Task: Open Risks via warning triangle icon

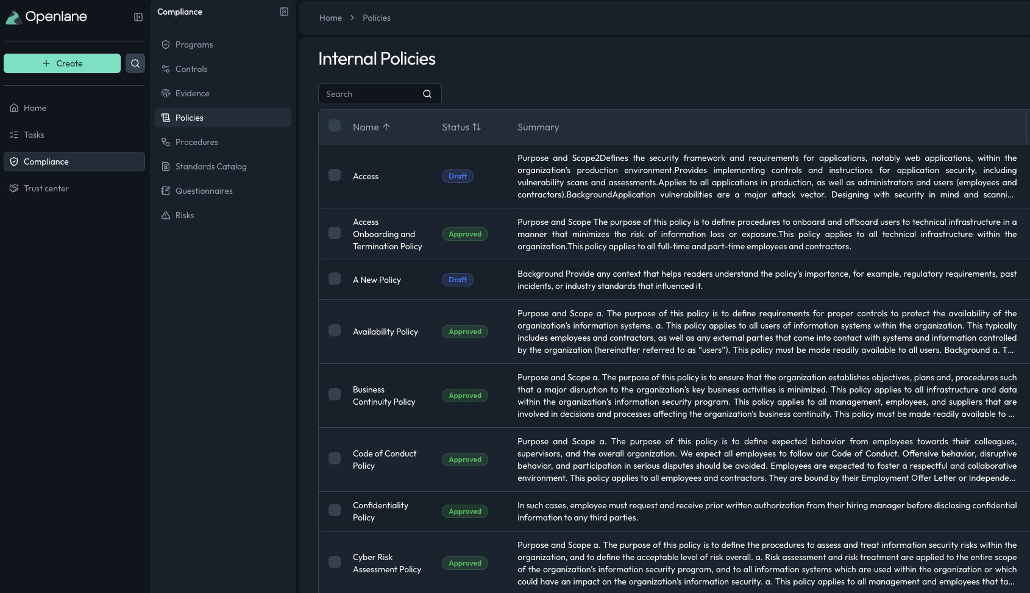Action: point(166,215)
